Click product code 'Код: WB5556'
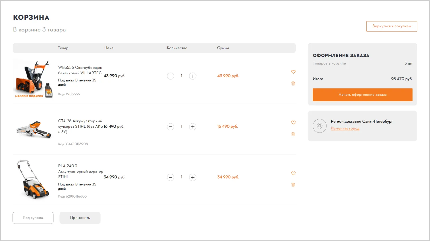 [69, 94]
